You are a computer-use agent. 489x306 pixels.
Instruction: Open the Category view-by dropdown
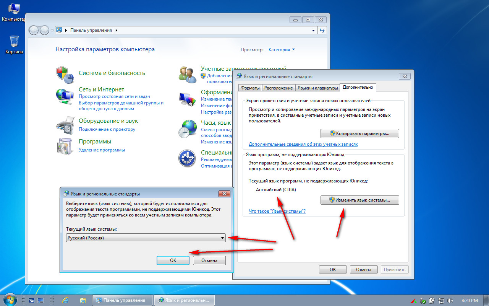[282, 50]
